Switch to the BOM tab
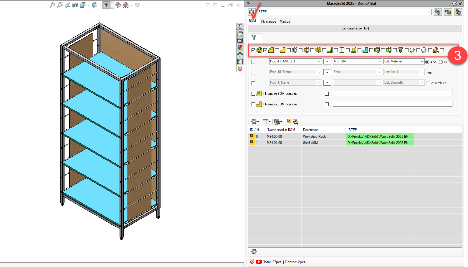This screenshot has width=468, height=267. pyautogui.click(x=252, y=21)
